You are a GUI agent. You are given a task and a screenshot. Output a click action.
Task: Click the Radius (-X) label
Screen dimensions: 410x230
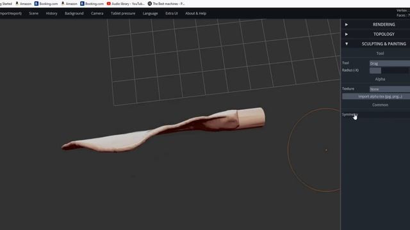tap(350, 70)
